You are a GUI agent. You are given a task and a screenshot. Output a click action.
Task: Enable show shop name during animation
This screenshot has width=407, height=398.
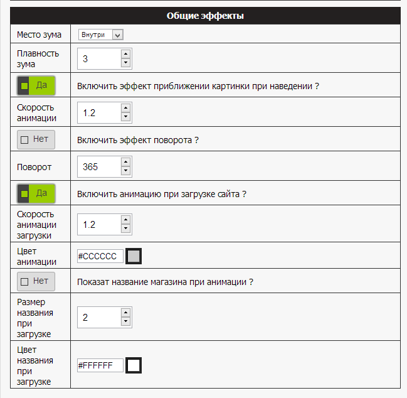(36, 281)
